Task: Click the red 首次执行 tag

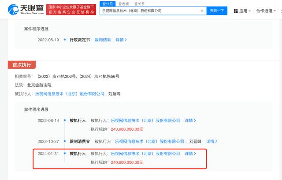Action: [22, 65]
